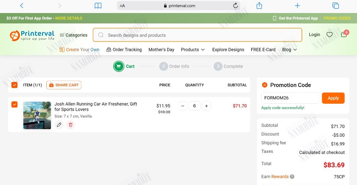
Task: Delete item with red trash icon
Action: [71, 125]
